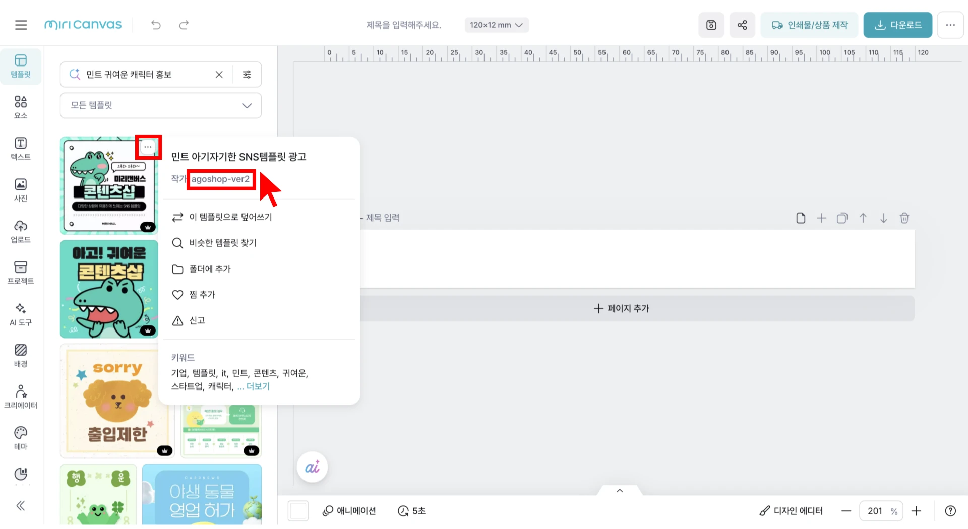Click the 다운로드 download button
This screenshot has height=529, width=968.
click(x=897, y=25)
